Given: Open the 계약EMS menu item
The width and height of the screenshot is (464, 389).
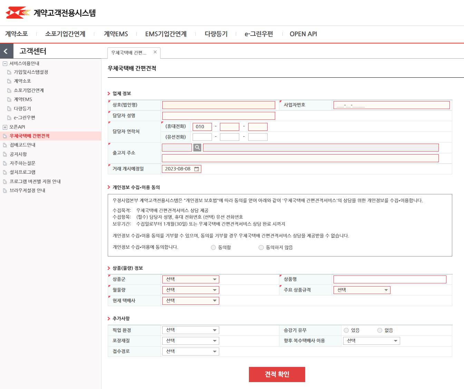Looking at the screenshot, I should click(116, 34).
